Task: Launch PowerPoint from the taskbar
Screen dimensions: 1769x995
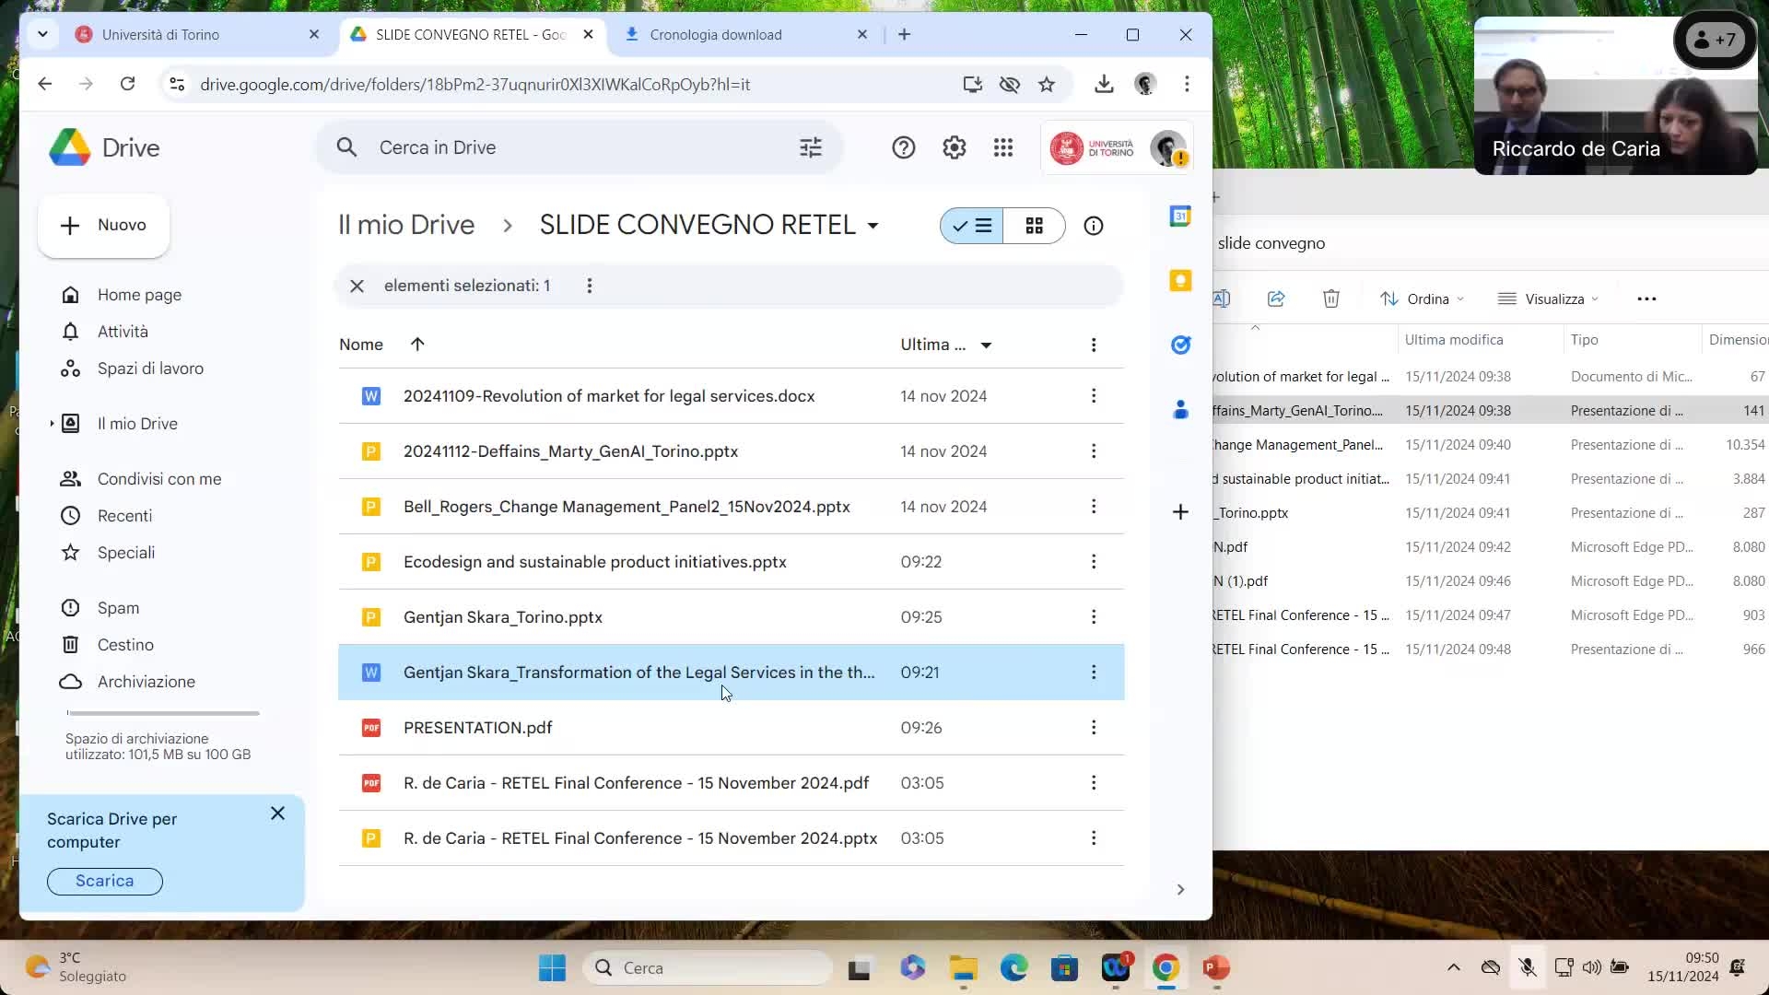Action: [x=1215, y=967]
